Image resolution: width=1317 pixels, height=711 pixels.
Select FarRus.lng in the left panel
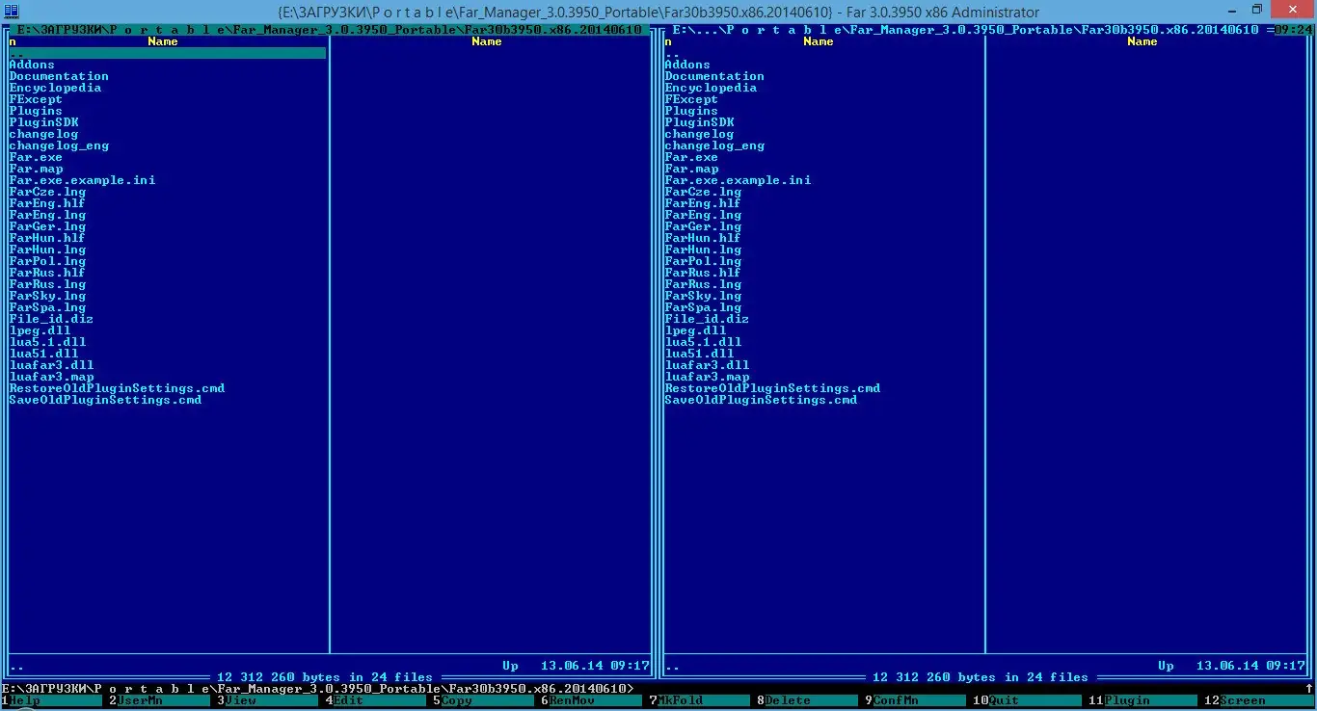47,284
